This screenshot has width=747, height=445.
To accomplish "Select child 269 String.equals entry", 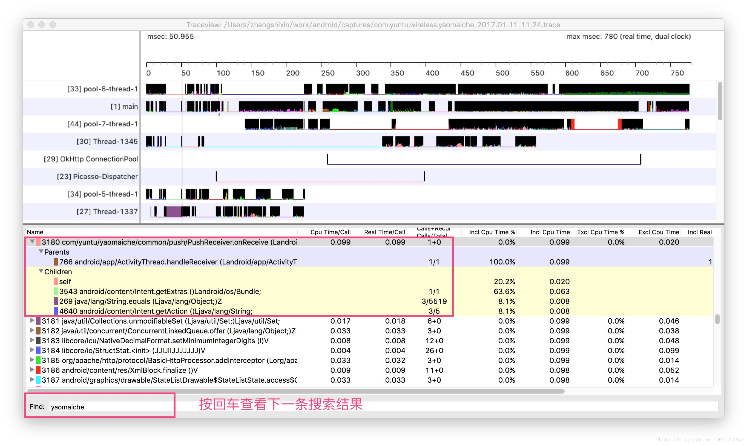I will 140,301.
